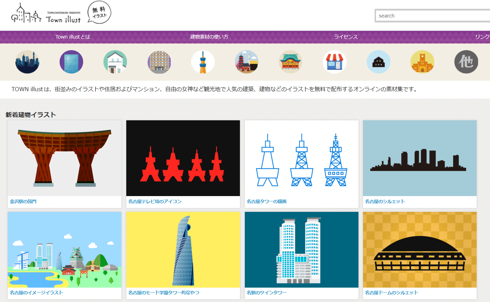Follow the 名古屋タワーの線画 title link

coord(267,202)
